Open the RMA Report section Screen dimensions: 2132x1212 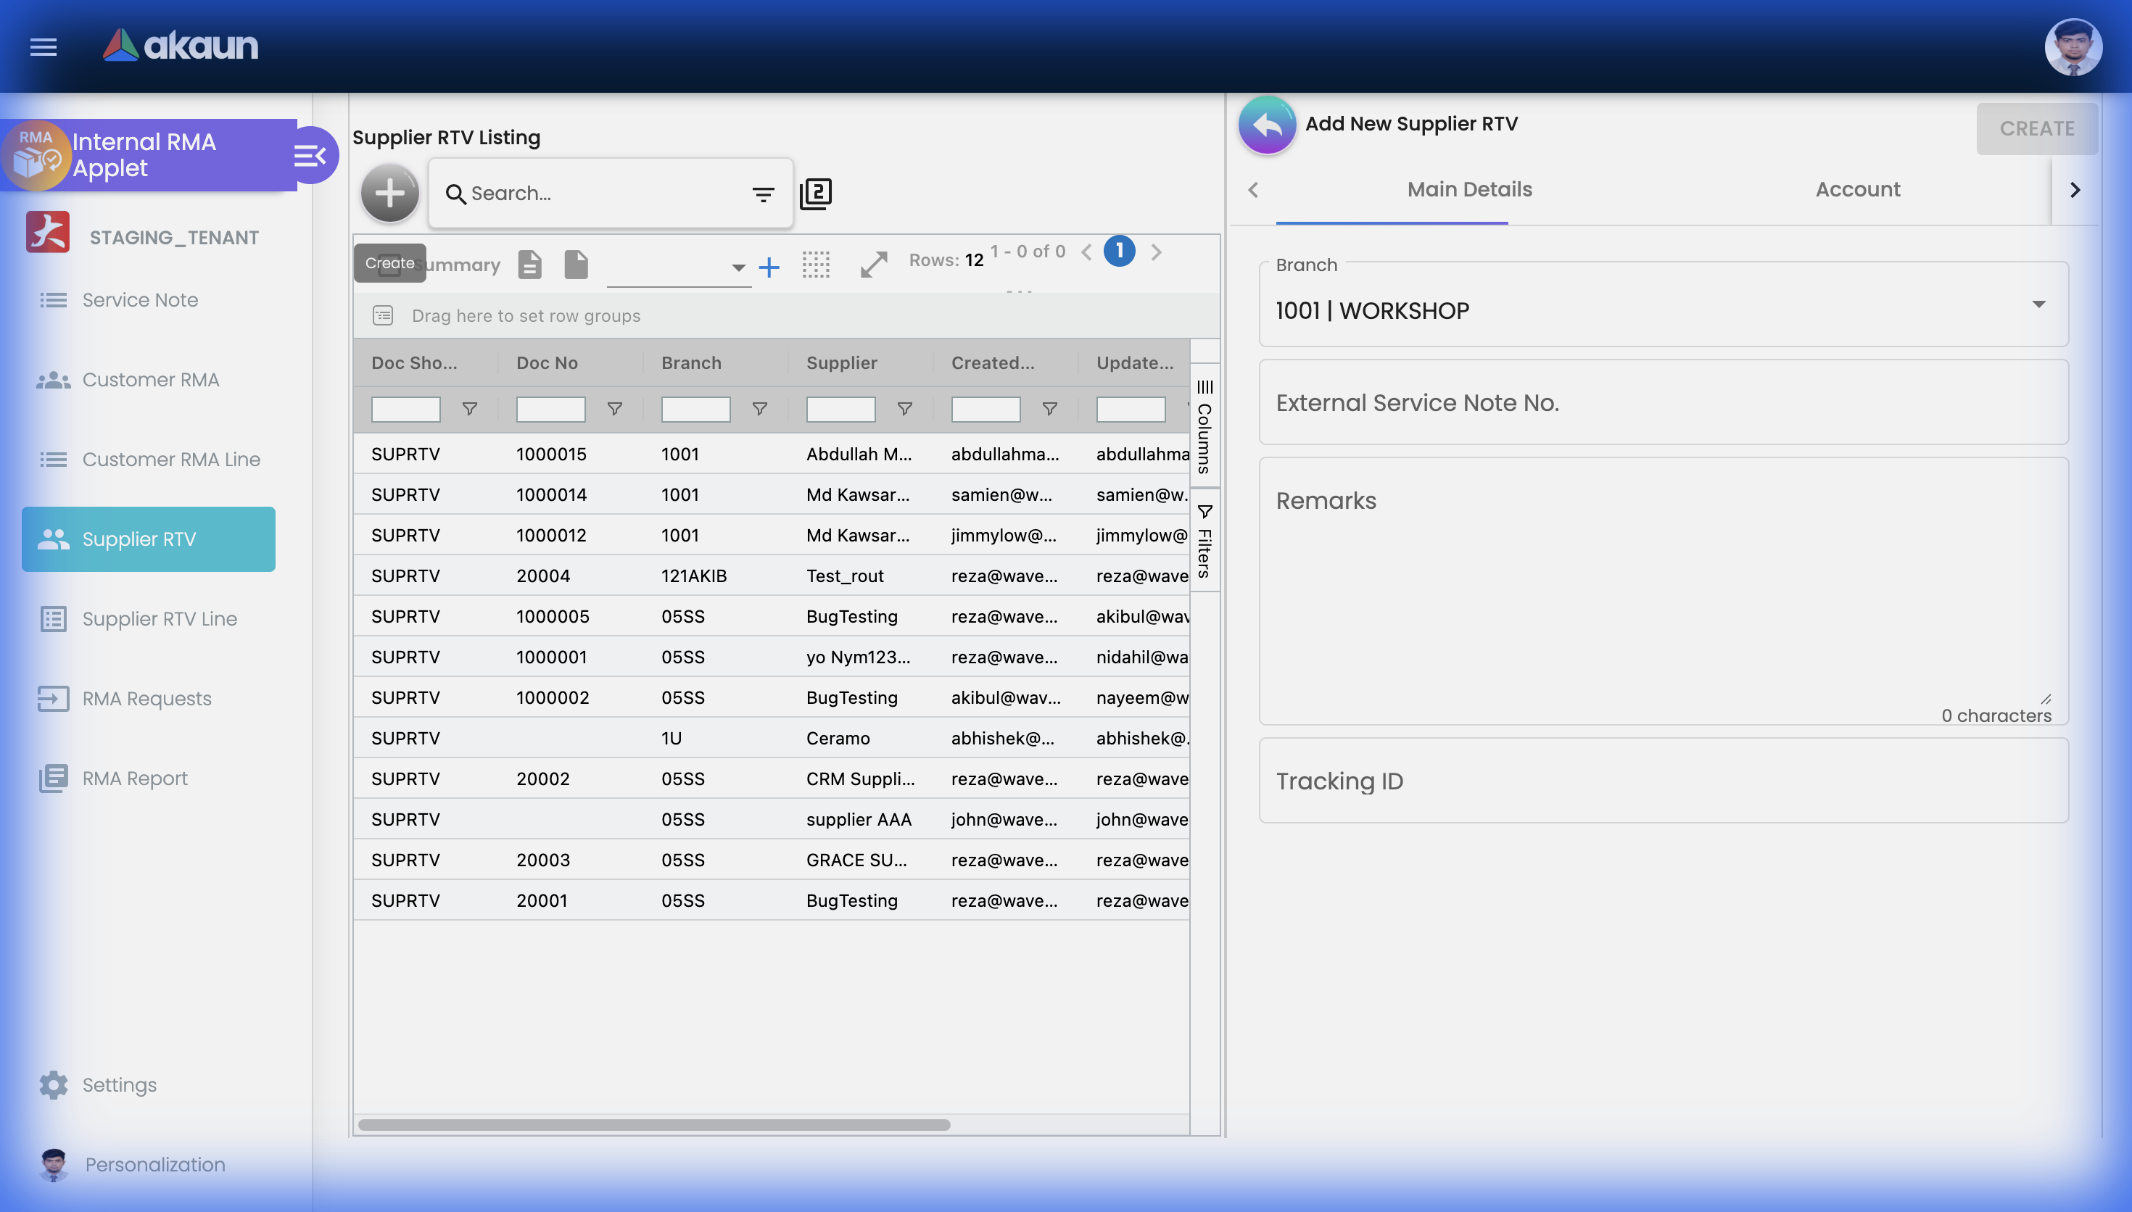coord(135,779)
